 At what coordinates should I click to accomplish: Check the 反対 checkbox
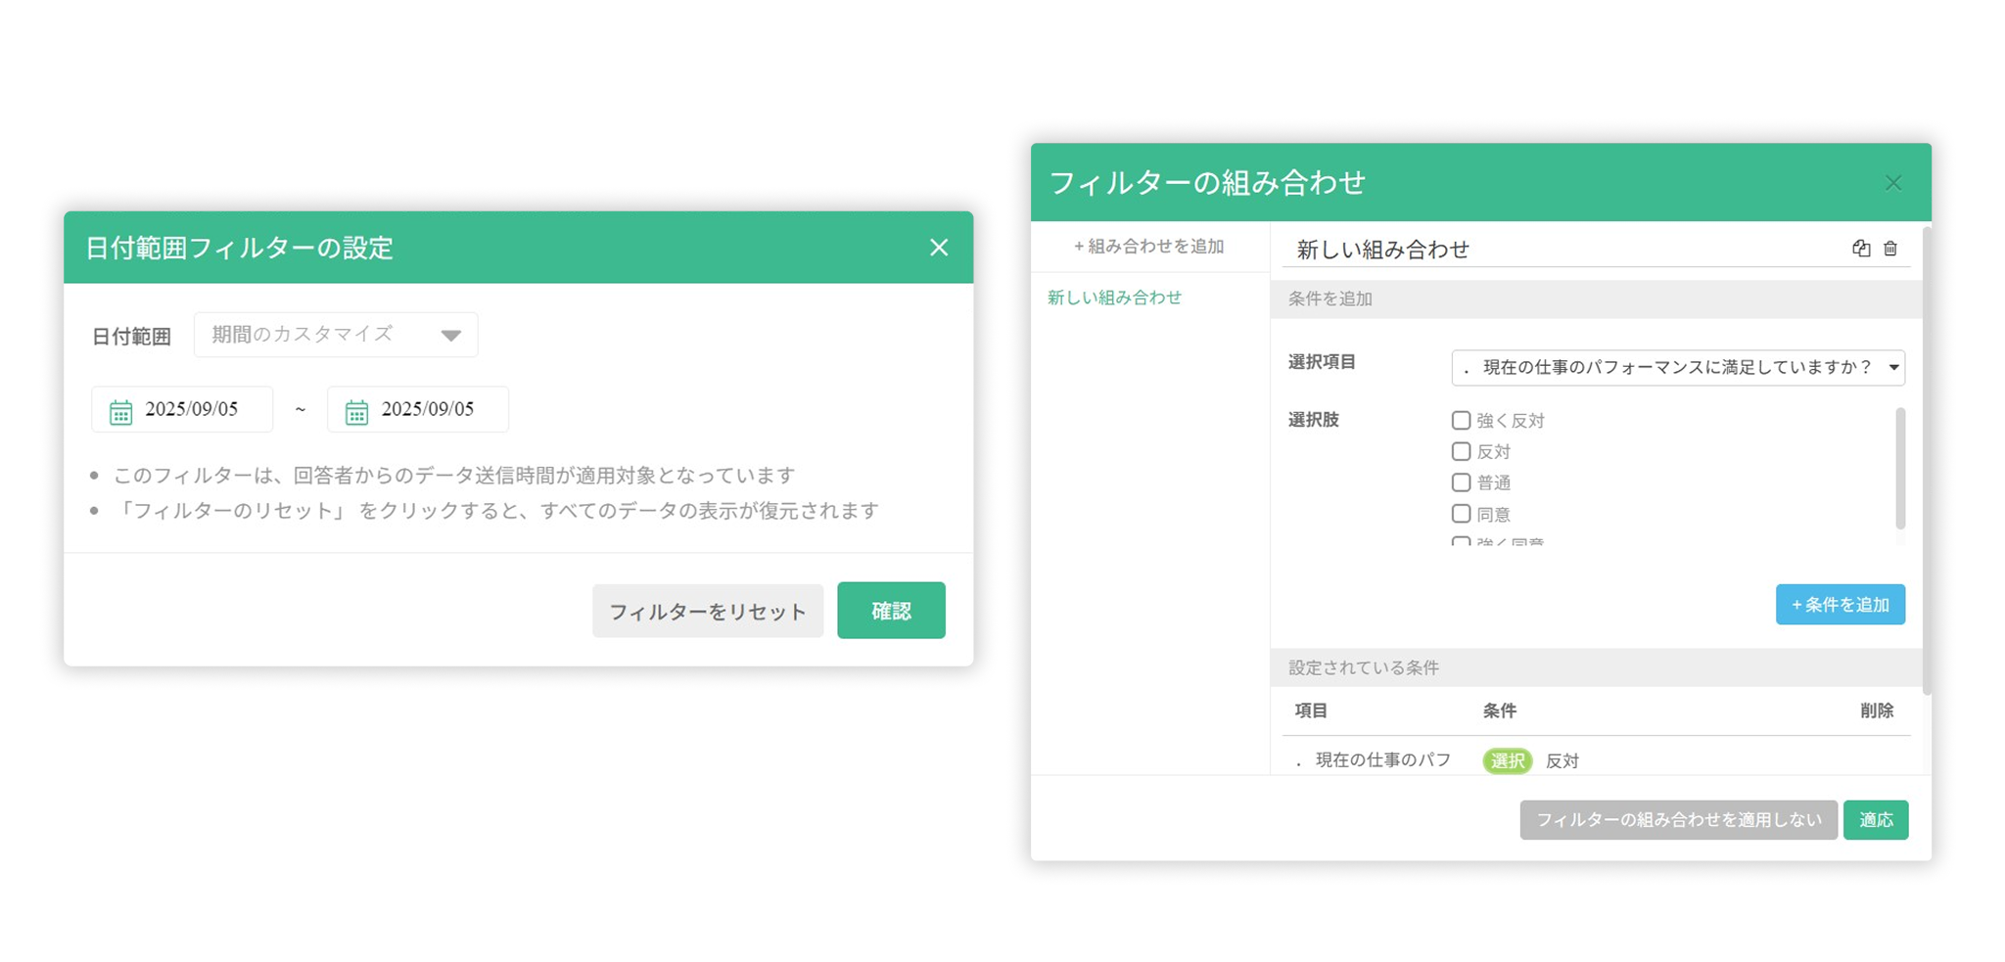pos(1461,451)
